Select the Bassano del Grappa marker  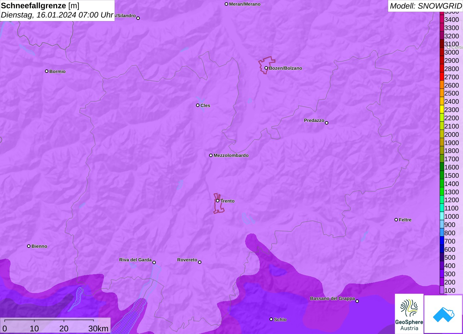tap(357, 301)
